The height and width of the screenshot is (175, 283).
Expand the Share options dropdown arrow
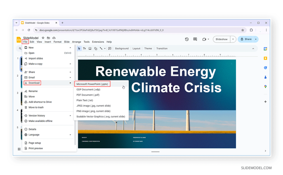[256, 39]
